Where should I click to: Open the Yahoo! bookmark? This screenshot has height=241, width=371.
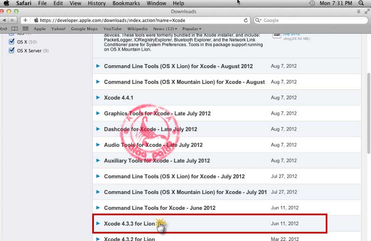(x=58, y=29)
